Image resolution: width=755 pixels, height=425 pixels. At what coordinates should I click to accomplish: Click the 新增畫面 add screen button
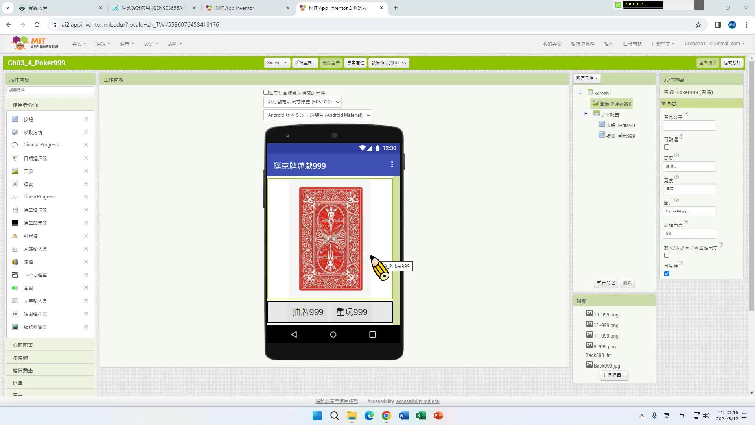click(x=305, y=63)
